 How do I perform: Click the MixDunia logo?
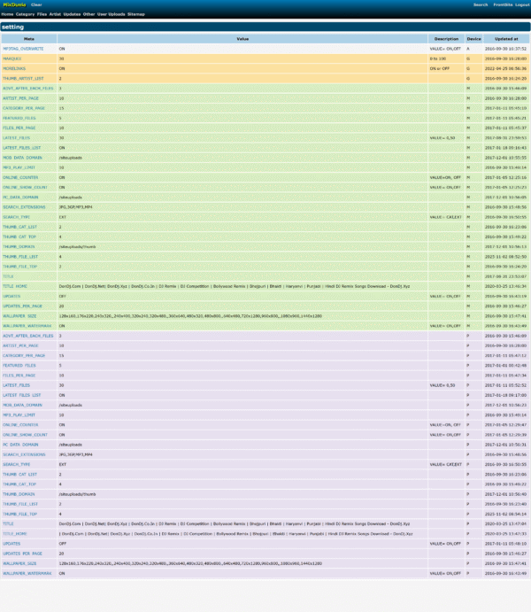(x=14, y=4)
